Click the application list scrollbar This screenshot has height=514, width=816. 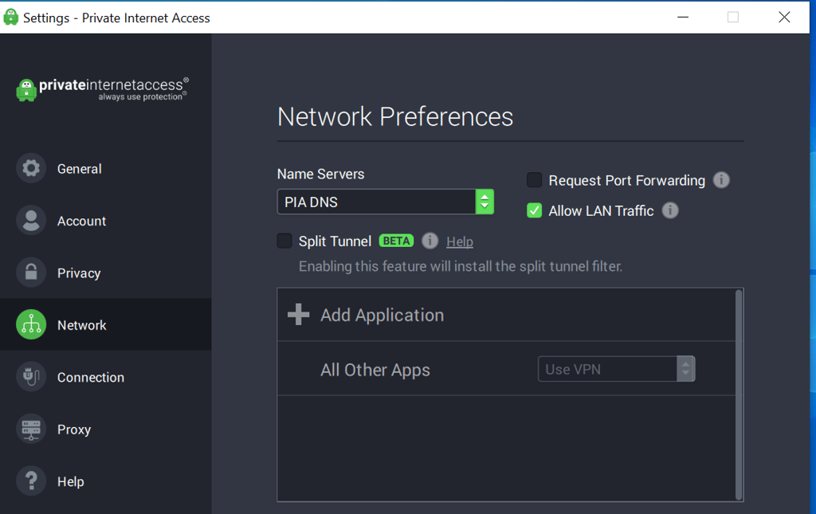pos(739,394)
